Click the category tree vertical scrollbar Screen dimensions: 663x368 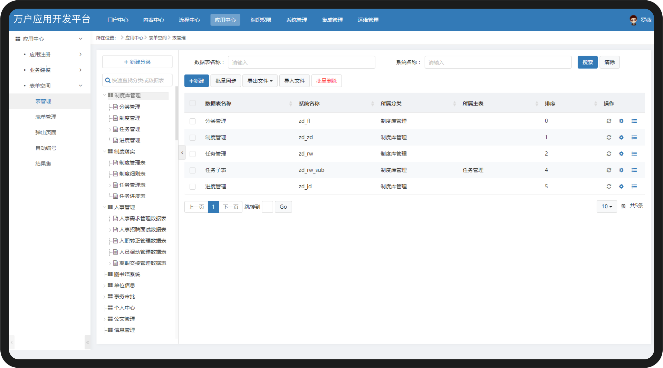point(177,114)
